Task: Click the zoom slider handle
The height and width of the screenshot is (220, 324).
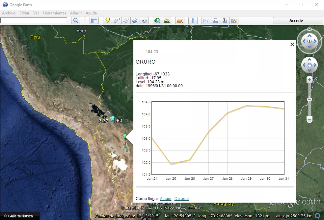Action: (310, 99)
